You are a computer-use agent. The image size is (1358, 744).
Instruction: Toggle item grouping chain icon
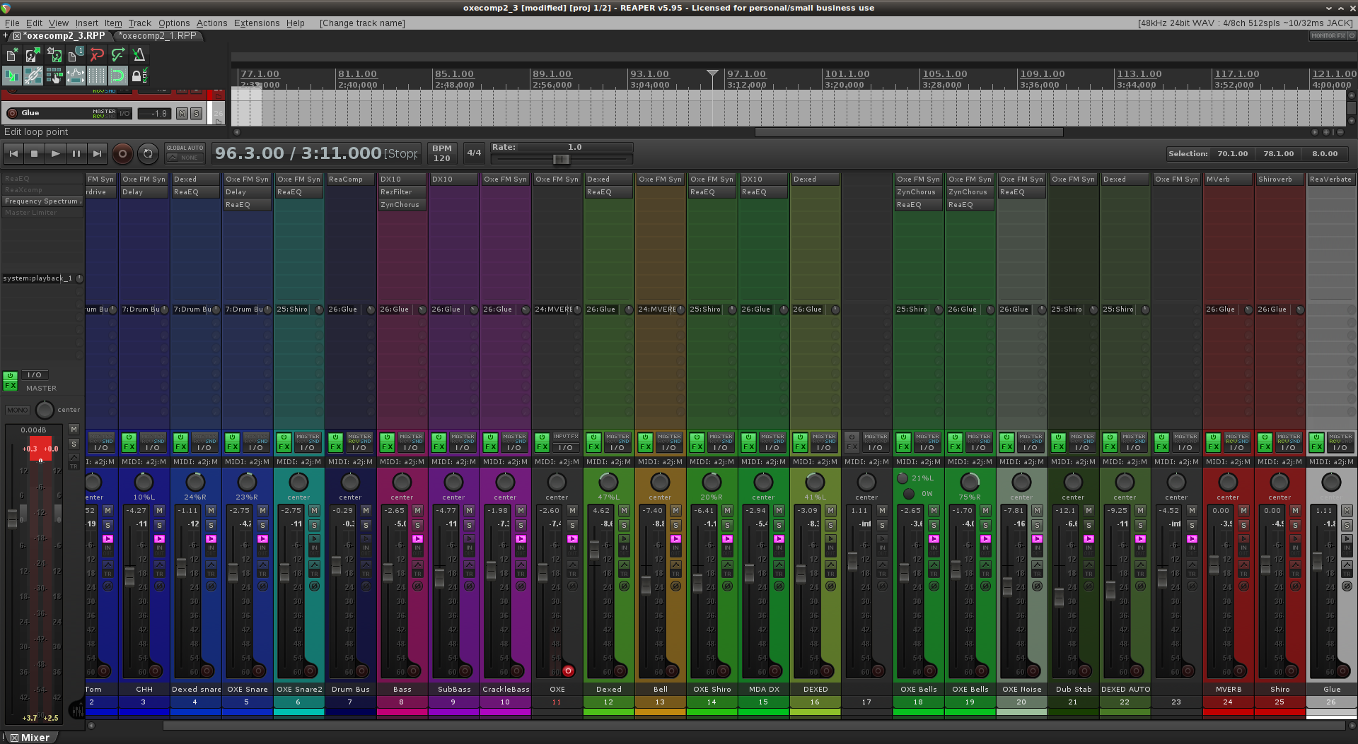pyautogui.click(x=33, y=76)
